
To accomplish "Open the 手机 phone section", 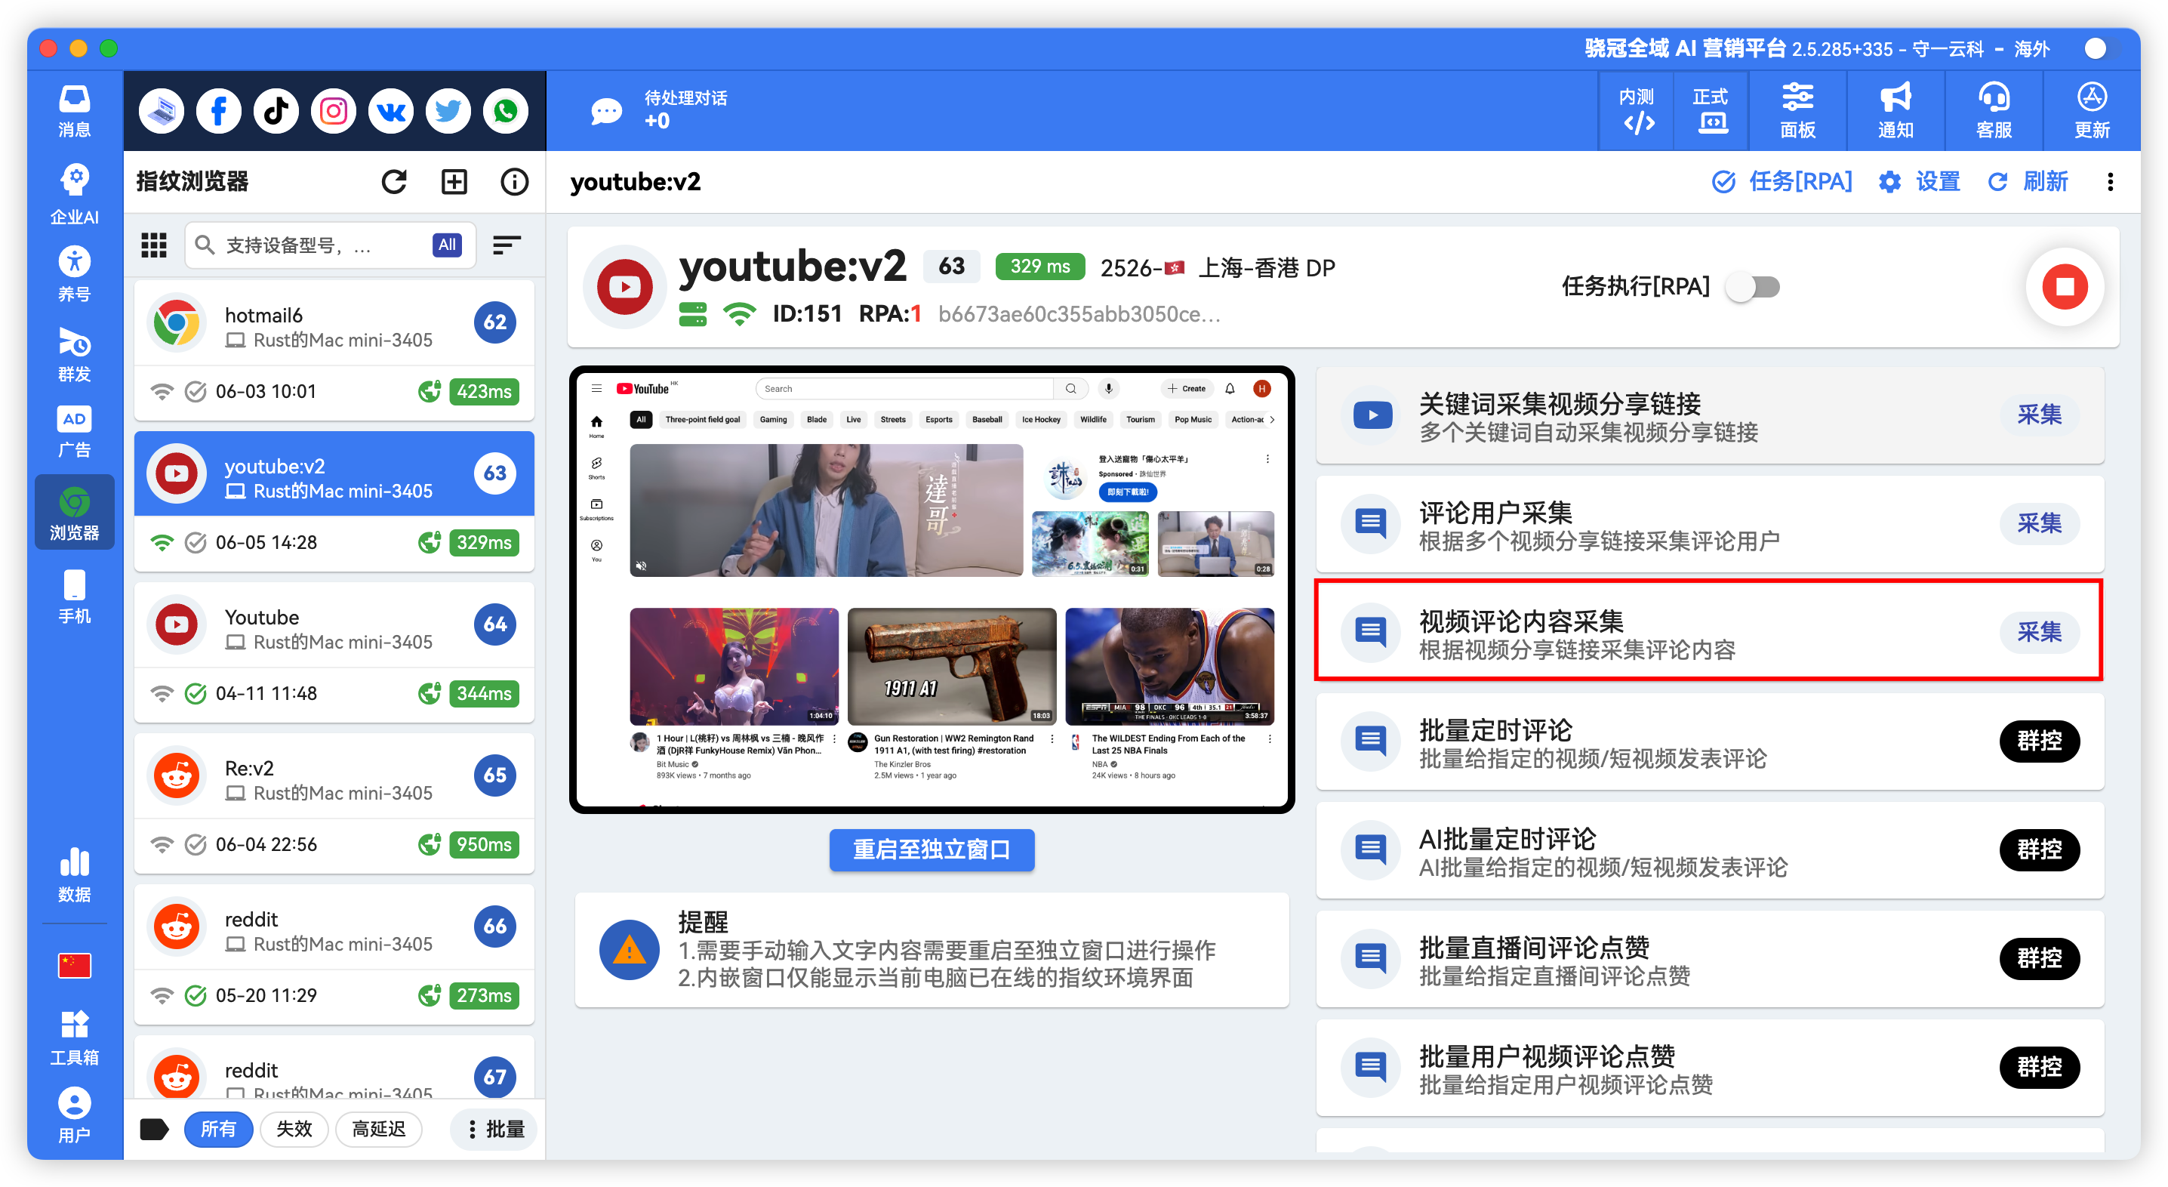I will click(x=74, y=597).
